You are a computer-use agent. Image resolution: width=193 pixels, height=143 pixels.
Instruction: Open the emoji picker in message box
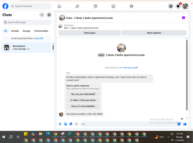(179, 124)
